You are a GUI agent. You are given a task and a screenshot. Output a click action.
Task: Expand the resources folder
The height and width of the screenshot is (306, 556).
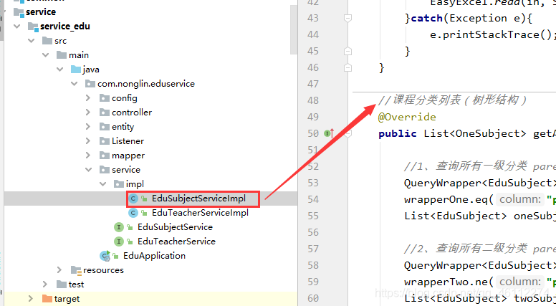click(59, 270)
